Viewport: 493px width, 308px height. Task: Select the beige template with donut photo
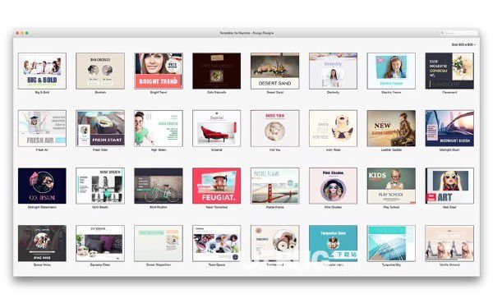(x=274, y=243)
